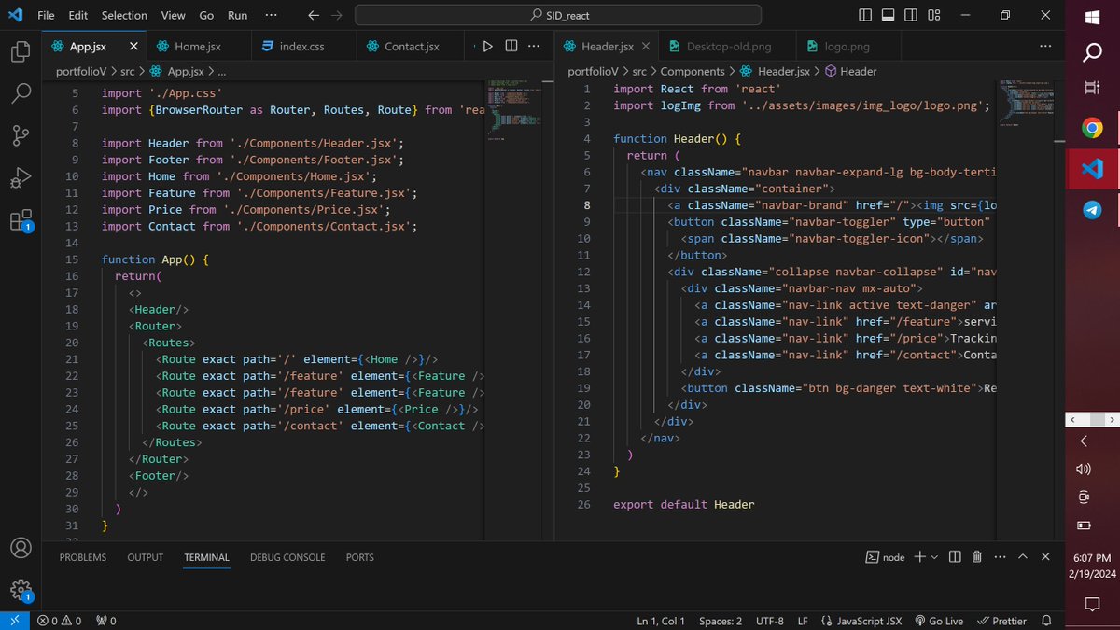Open the Run and Debug view
The height and width of the screenshot is (630, 1120).
[x=21, y=177]
